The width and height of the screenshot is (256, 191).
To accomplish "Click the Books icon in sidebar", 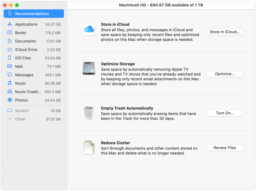I will [x=9, y=33].
